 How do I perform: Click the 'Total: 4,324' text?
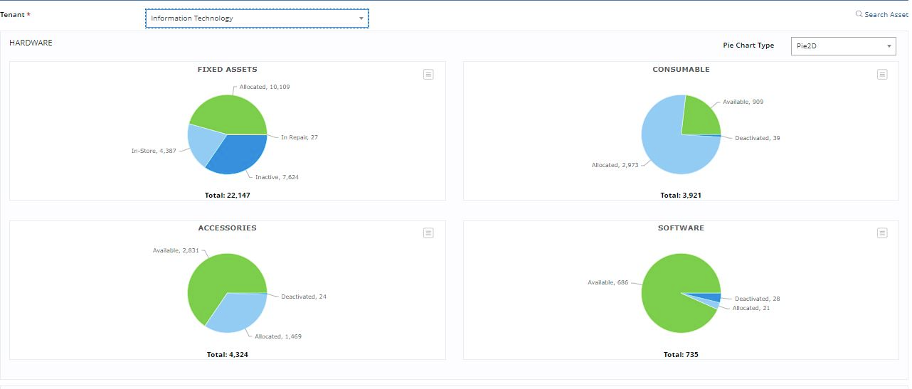point(228,354)
